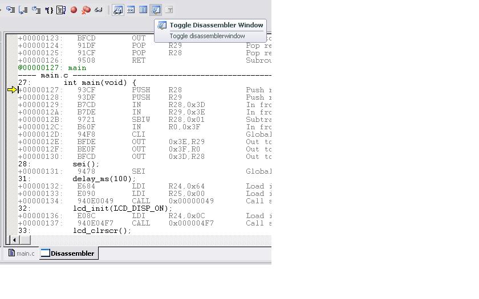
Task: Toggle the Register window icon
Action: pyautogui.click(x=131, y=10)
